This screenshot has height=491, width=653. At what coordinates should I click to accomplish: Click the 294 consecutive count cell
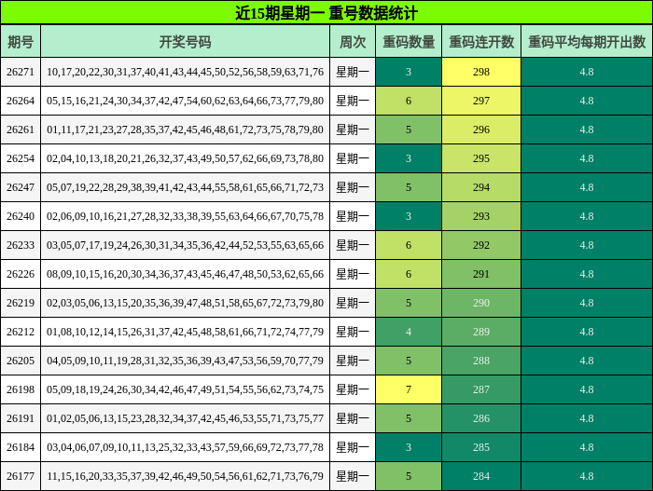click(x=481, y=187)
